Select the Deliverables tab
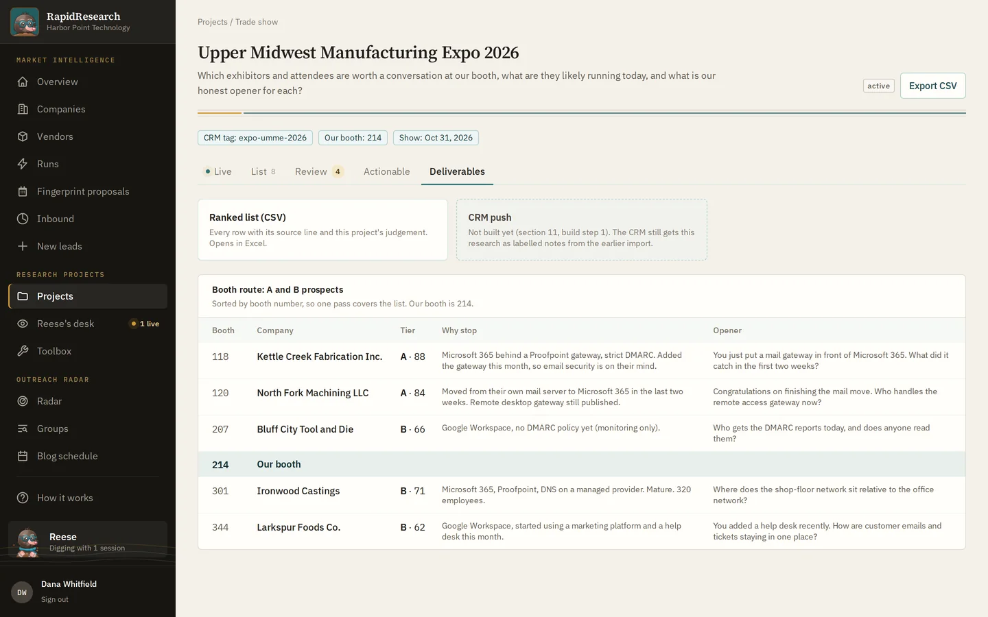The width and height of the screenshot is (988, 617). click(457, 171)
